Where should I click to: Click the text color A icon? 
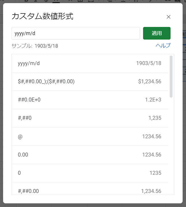[56, 1]
